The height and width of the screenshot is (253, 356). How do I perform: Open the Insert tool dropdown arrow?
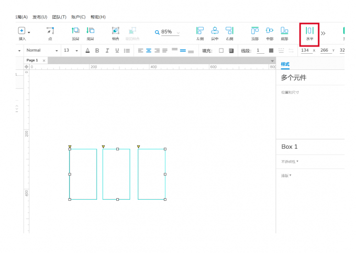point(29,32)
